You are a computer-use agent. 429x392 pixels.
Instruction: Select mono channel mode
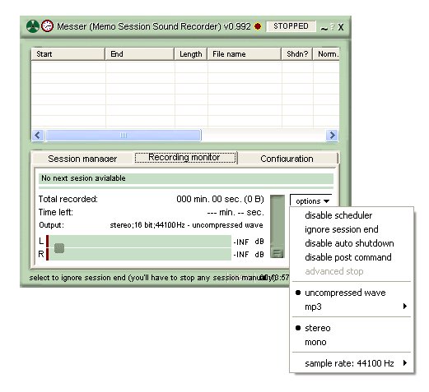(352, 342)
